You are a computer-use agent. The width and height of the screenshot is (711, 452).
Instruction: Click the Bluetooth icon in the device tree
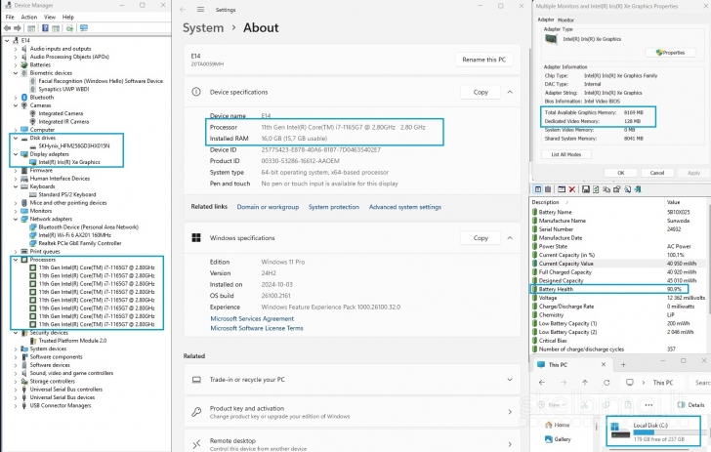(x=24, y=98)
